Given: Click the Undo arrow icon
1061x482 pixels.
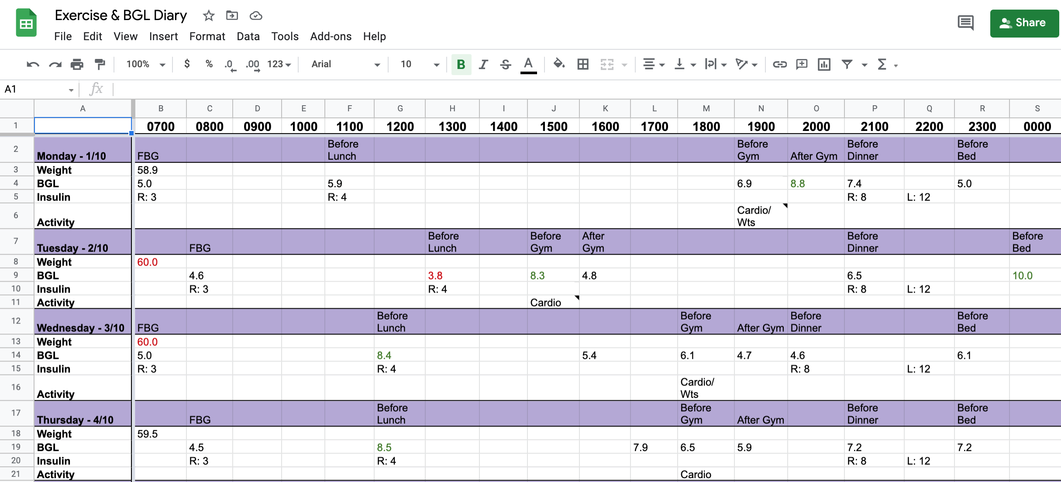Looking at the screenshot, I should pos(33,65).
